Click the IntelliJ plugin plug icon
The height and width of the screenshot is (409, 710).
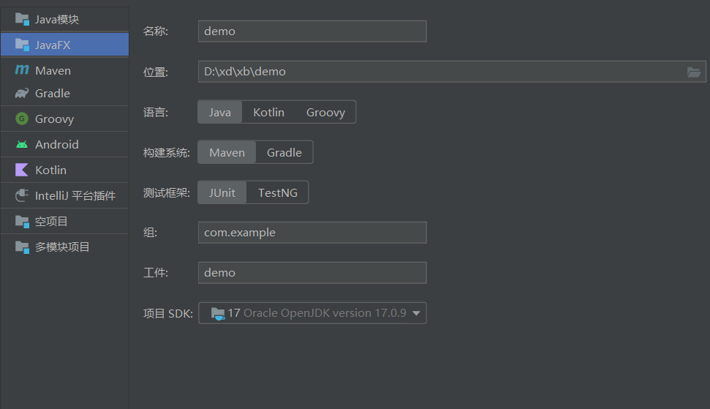[22, 195]
